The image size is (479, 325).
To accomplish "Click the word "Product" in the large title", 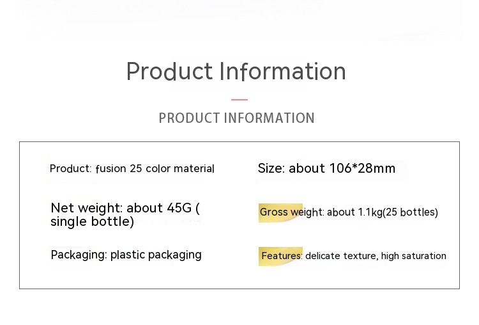I will pos(169,72).
